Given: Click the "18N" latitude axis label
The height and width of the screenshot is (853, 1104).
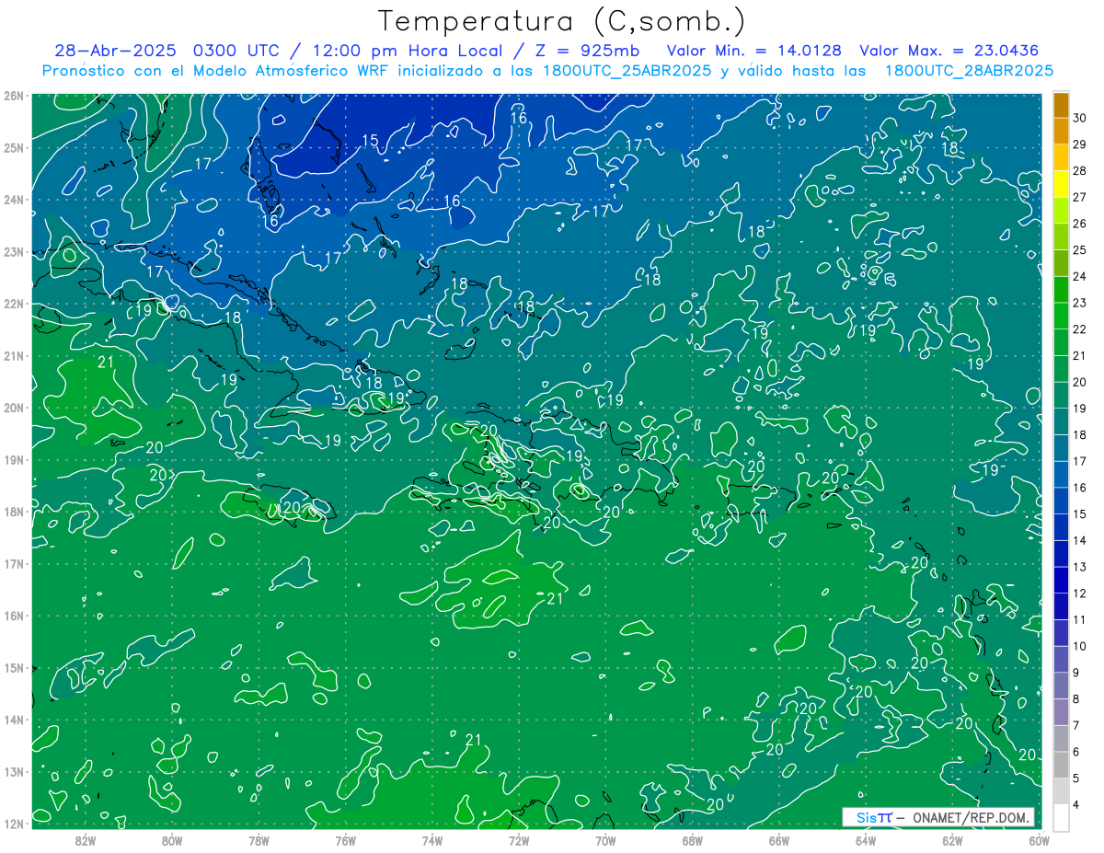Looking at the screenshot, I should [14, 512].
